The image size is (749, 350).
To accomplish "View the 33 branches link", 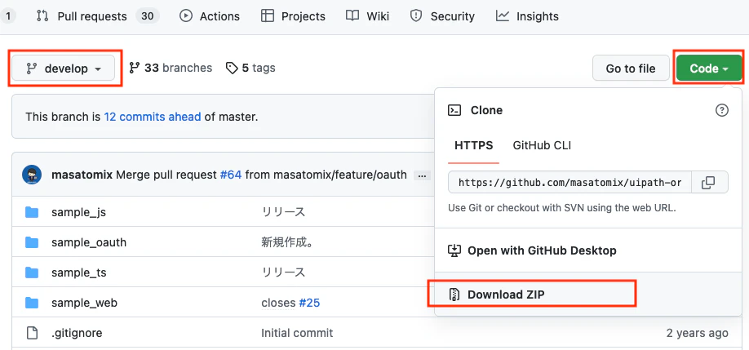I will click(x=171, y=68).
